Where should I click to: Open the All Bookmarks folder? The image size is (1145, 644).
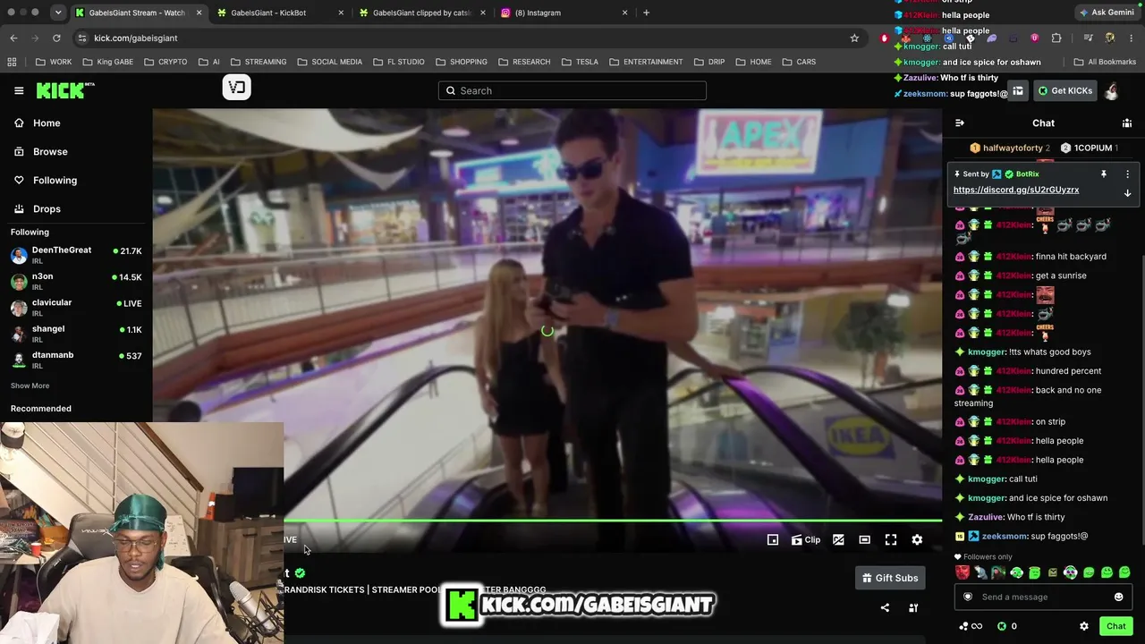(x=1104, y=62)
